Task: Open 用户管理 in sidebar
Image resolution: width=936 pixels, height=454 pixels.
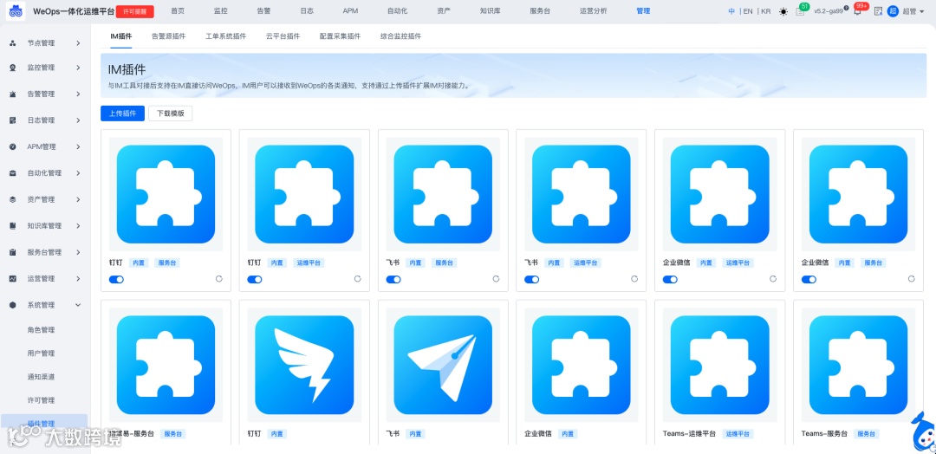Action: pyautogui.click(x=42, y=353)
